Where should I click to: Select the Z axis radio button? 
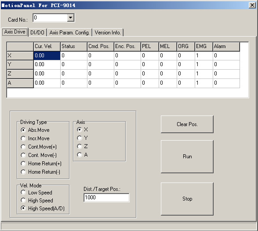tap(83, 146)
